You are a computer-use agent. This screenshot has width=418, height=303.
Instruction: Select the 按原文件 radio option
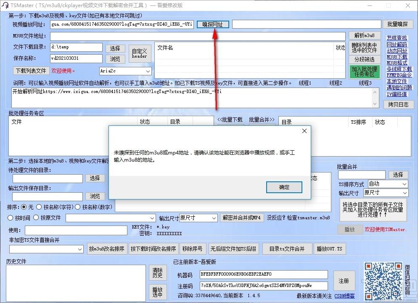click(36, 218)
